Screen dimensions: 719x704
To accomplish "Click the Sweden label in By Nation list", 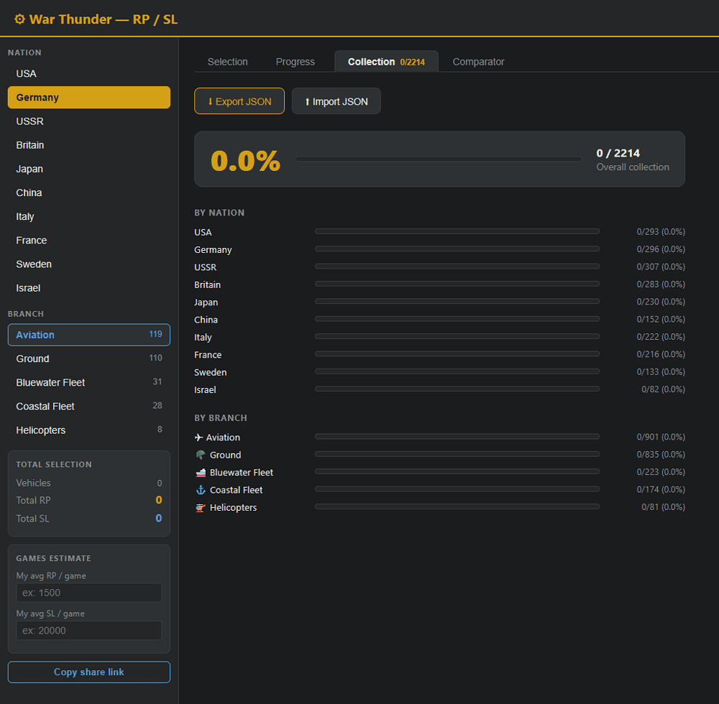I will click(x=210, y=372).
